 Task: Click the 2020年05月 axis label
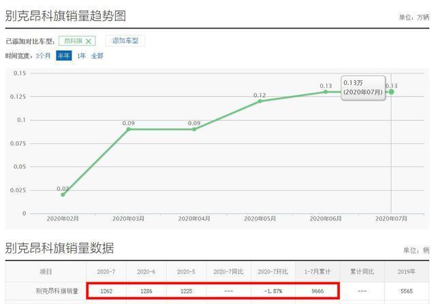[260, 219]
